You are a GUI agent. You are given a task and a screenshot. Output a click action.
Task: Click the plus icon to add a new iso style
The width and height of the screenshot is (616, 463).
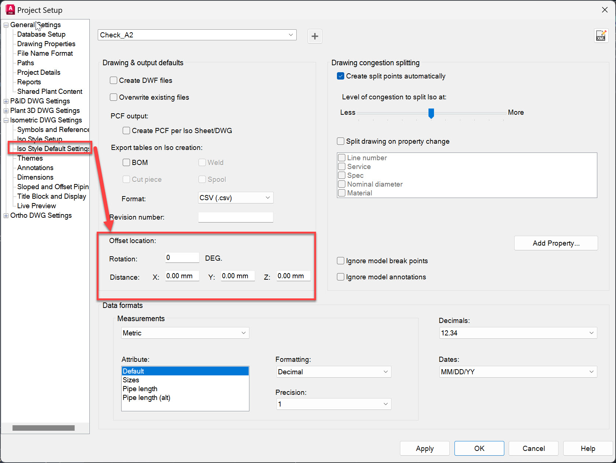(315, 36)
